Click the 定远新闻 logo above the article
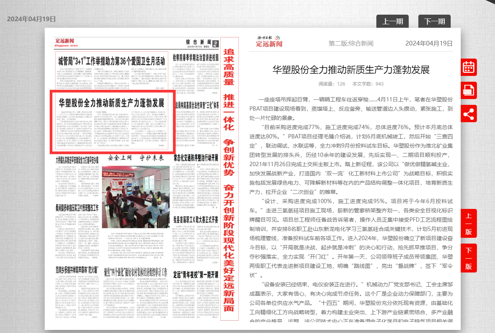 tap(269, 42)
